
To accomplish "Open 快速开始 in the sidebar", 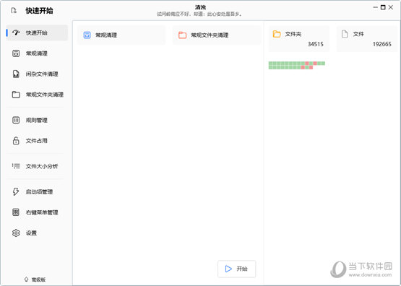I will point(37,32).
